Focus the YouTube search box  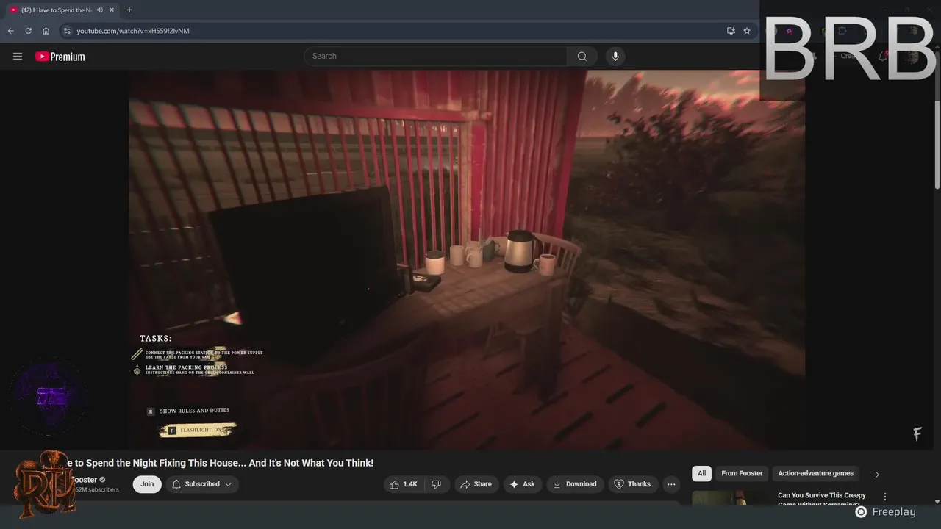[435, 56]
